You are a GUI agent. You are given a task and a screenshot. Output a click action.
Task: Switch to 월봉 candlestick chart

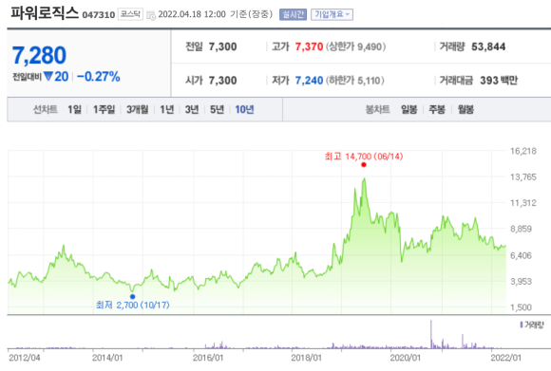pos(465,109)
